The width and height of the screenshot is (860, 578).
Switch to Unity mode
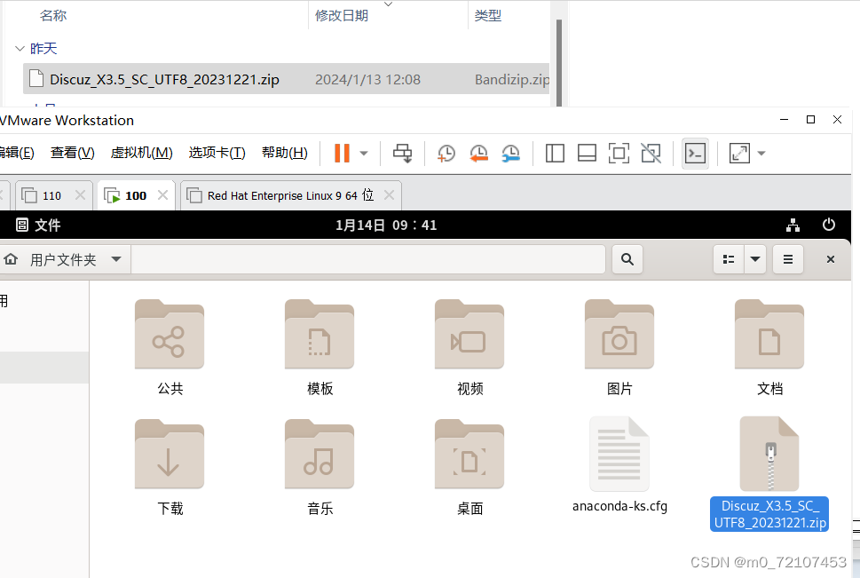tap(651, 153)
